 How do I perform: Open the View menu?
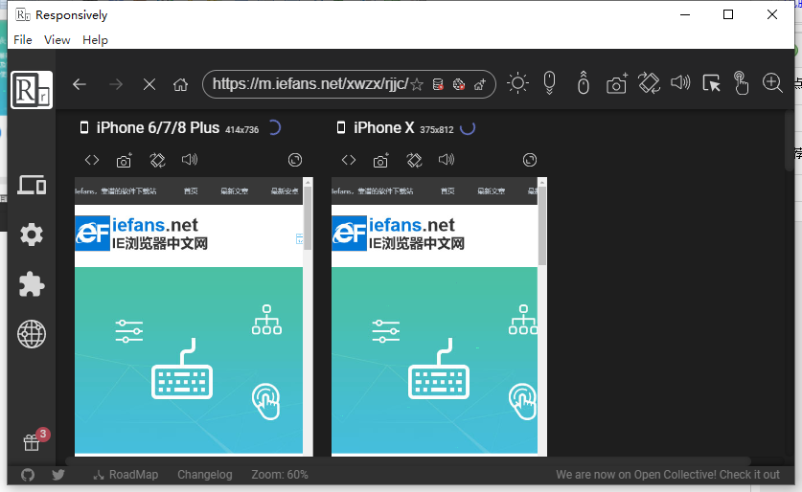click(x=57, y=40)
